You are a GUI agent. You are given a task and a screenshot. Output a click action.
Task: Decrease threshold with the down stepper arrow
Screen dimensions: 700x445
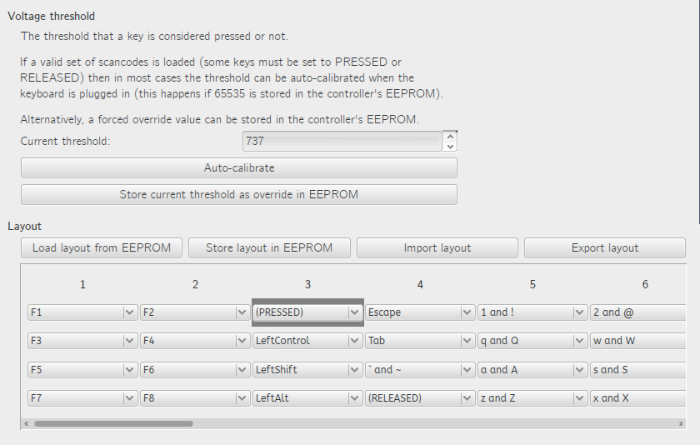point(451,147)
